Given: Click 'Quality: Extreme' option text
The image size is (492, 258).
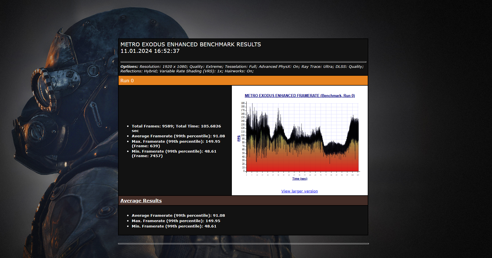Looking at the screenshot, I should 206,67.
